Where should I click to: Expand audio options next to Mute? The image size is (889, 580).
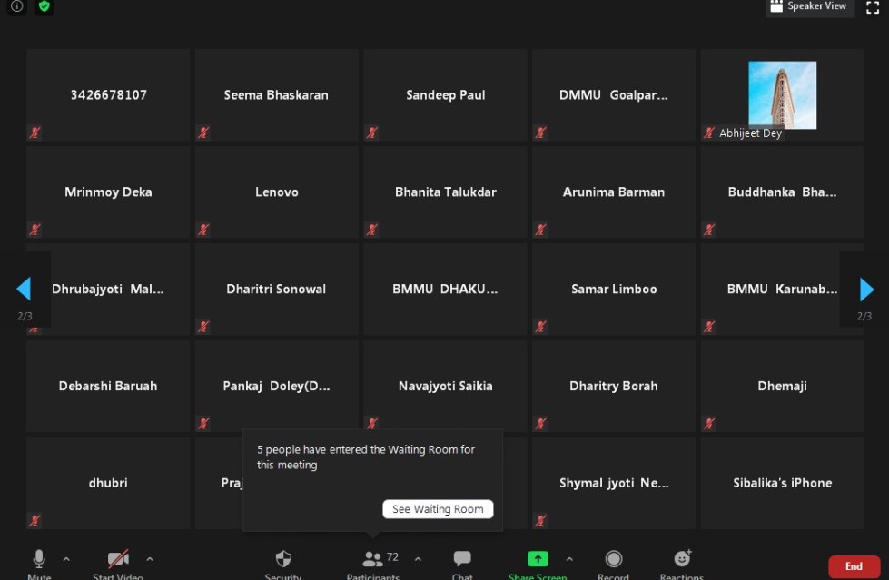pyautogui.click(x=66, y=559)
